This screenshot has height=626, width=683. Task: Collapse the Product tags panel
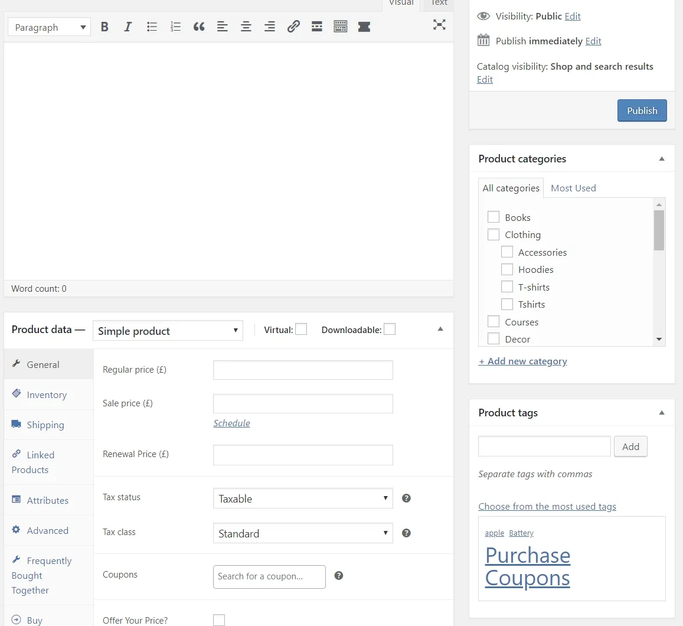pyautogui.click(x=662, y=413)
